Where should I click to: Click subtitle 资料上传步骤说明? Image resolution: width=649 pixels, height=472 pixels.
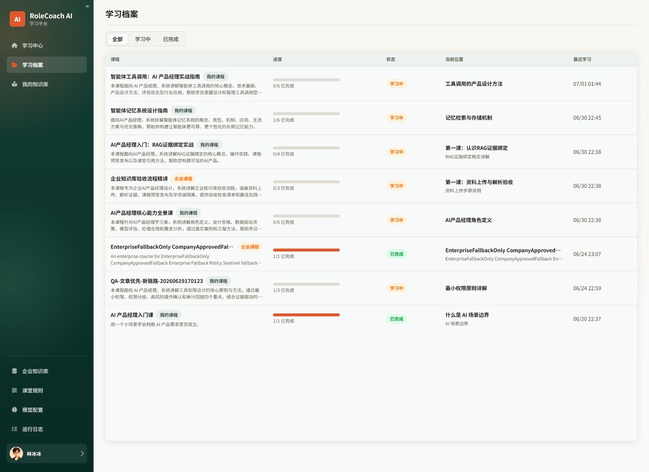click(463, 191)
